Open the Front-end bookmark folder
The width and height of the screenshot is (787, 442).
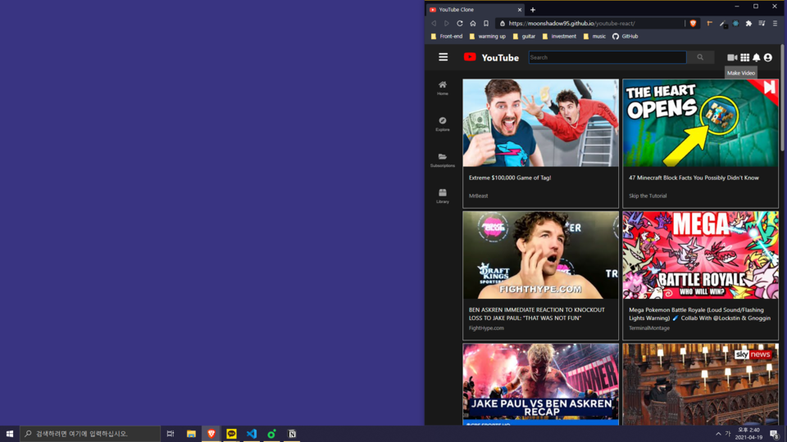447,36
